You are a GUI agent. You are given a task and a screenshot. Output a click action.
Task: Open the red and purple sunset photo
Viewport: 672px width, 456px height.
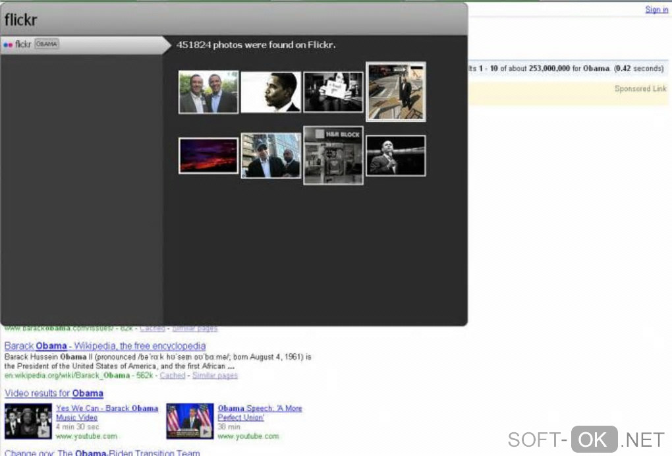[x=208, y=156]
